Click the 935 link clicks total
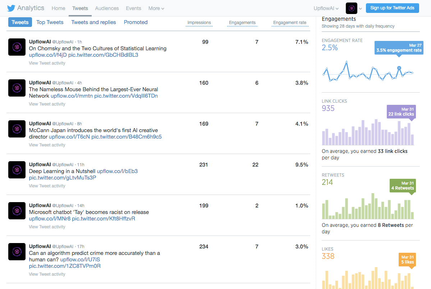Image resolution: width=431 pixels, height=289 pixels. 328,108
